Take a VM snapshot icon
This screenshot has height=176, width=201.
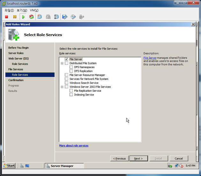(x=40, y=17)
